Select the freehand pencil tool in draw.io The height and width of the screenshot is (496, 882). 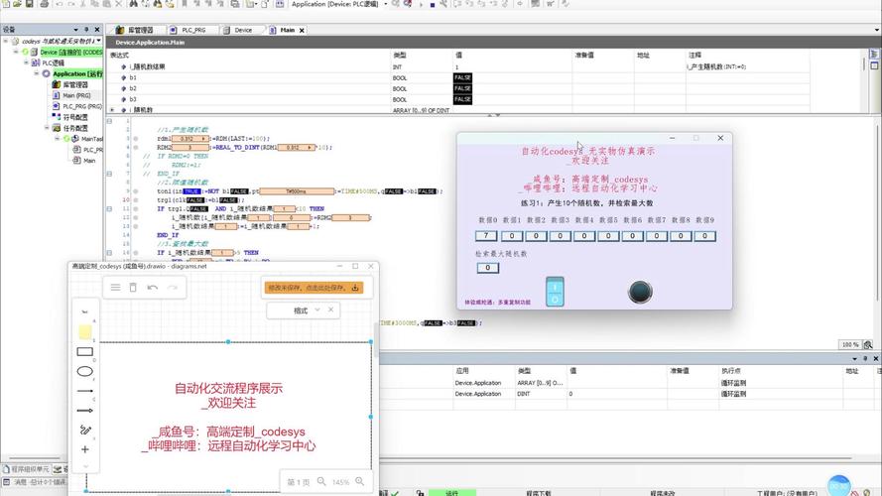pyautogui.click(x=85, y=430)
